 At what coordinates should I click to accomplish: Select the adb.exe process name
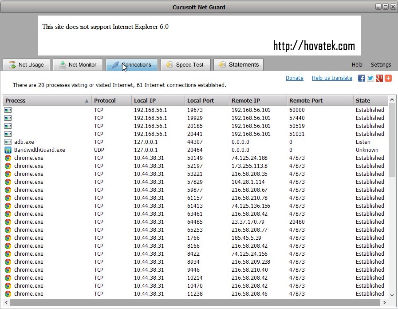pyautogui.click(x=24, y=142)
